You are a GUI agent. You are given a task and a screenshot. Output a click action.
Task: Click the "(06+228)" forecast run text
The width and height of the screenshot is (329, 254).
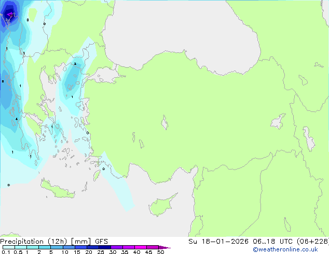click(x=313, y=242)
